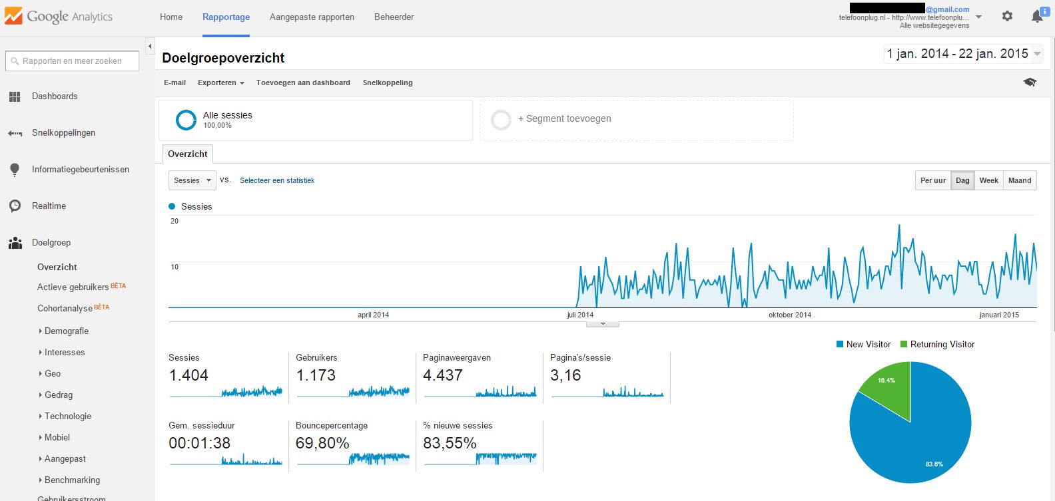Click the Paginaweergaven 4.437 metric sparkline
Screen dimensions: 1055x501
(480, 391)
